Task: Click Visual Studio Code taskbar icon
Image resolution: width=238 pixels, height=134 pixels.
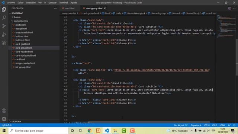Action: tap(107, 131)
